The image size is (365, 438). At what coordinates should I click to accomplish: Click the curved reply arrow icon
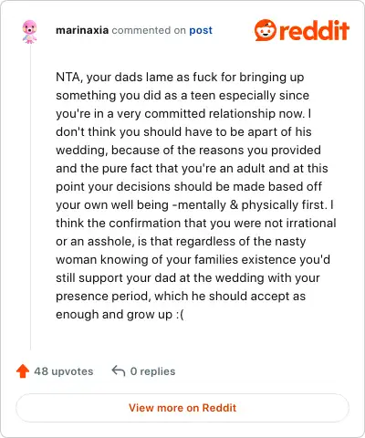tap(119, 370)
